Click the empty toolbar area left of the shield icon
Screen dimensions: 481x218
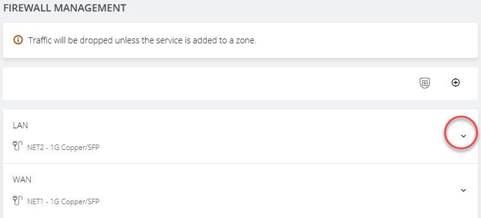coord(208,83)
